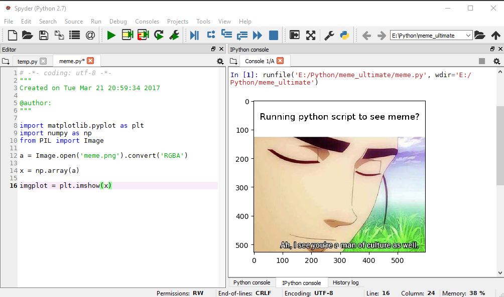Browse console tabs with the folder icon

pos(234,61)
